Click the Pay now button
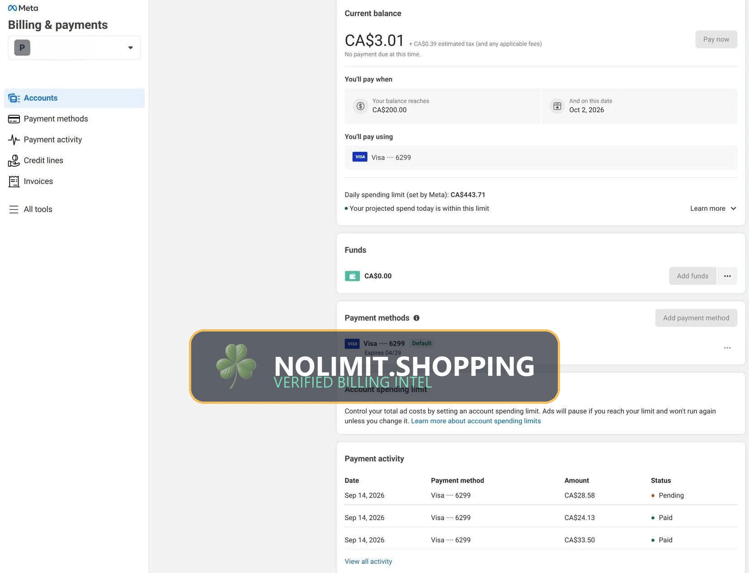The height and width of the screenshot is (573, 749). click(x=716, y=39)
